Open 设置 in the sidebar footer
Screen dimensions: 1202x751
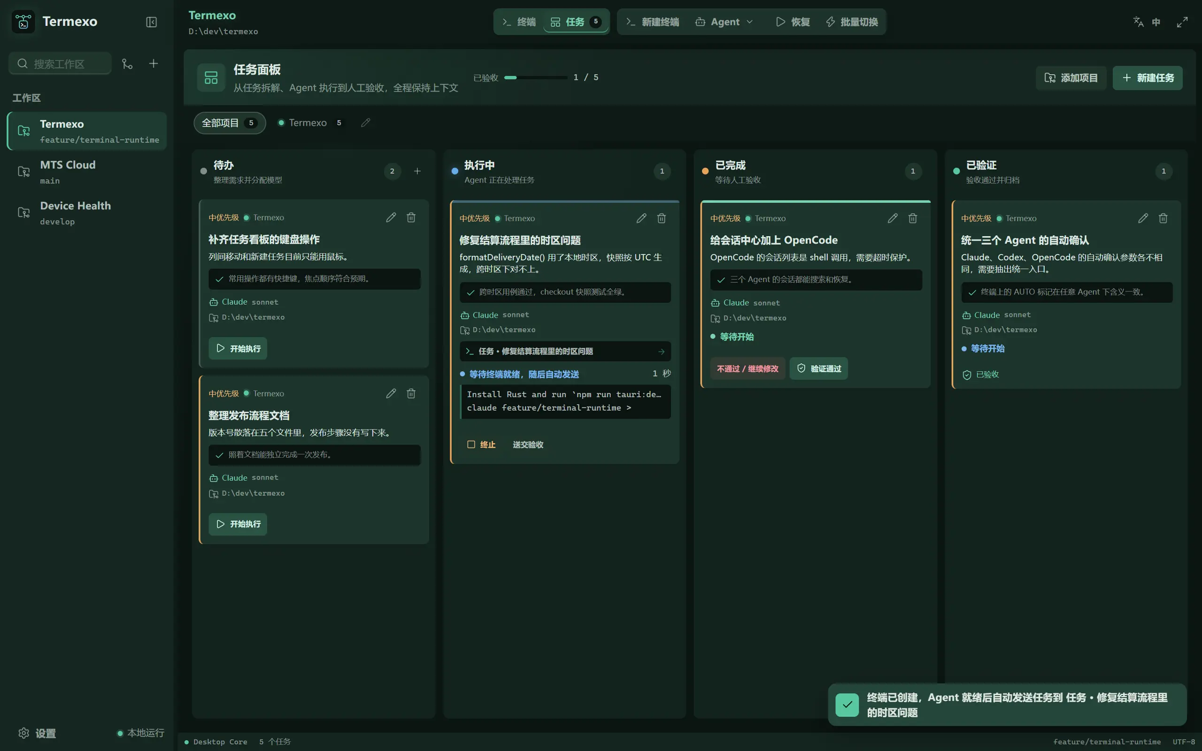[x=37, y=733]
